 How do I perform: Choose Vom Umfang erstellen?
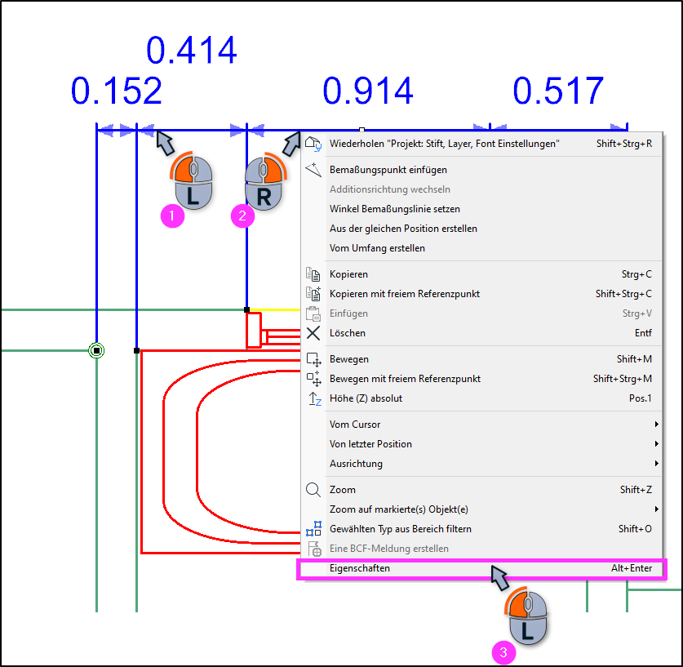pyautogui.click(x=481, y=248)
